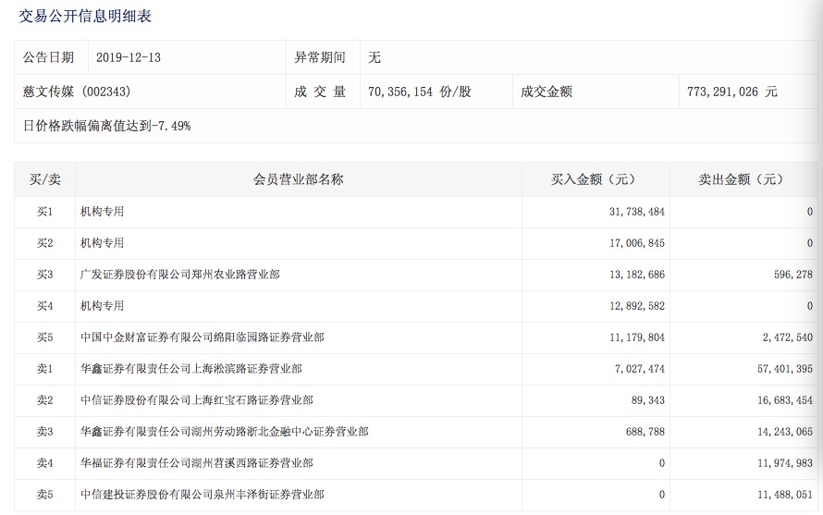Click 中信建投证券股份有限公司泉州丰泽街证券营业部
Image resolution: width=823 pixels, height=515 pixels.
pyautogui.click(x=203, y=495)
